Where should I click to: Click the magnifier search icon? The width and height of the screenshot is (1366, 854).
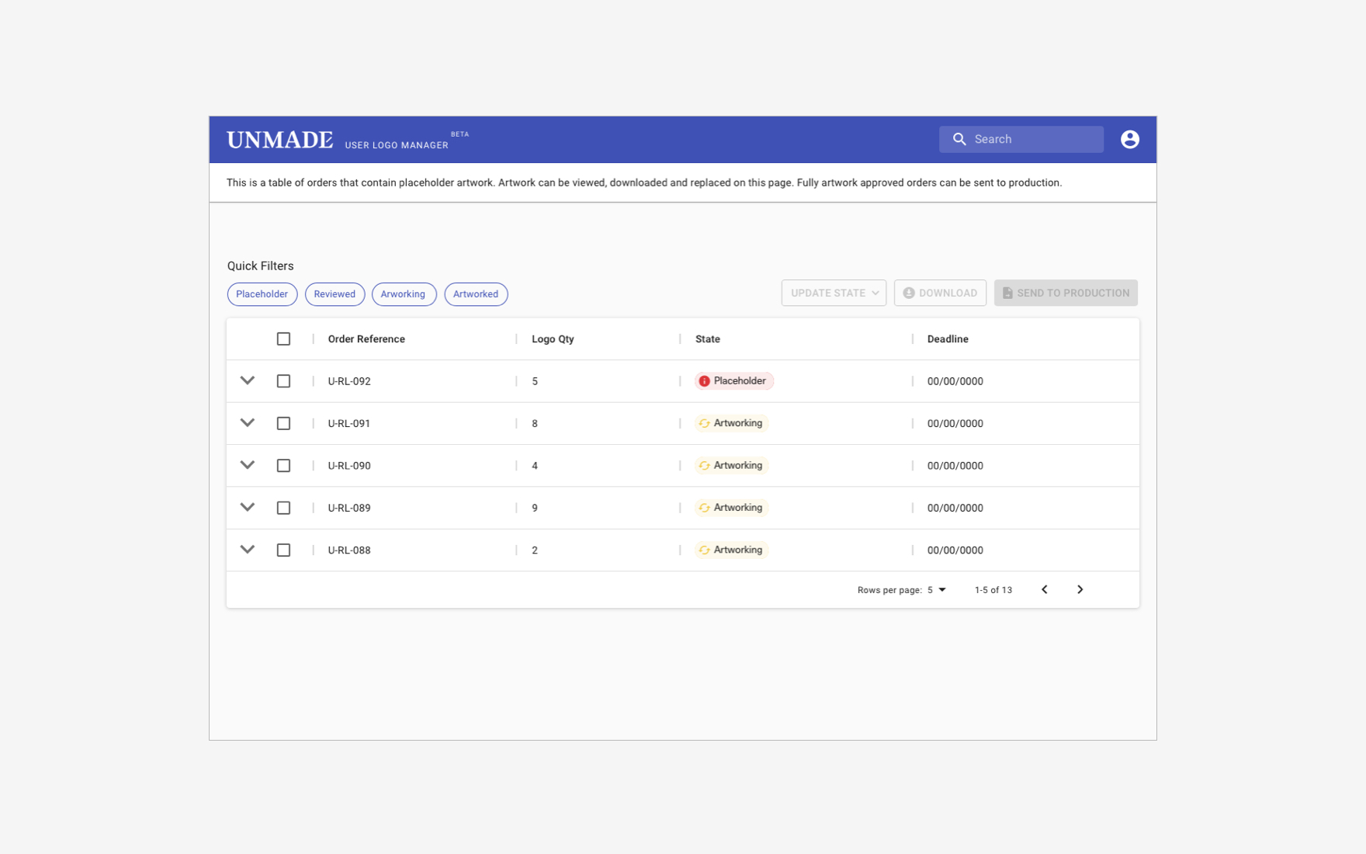tap(959, 139)
